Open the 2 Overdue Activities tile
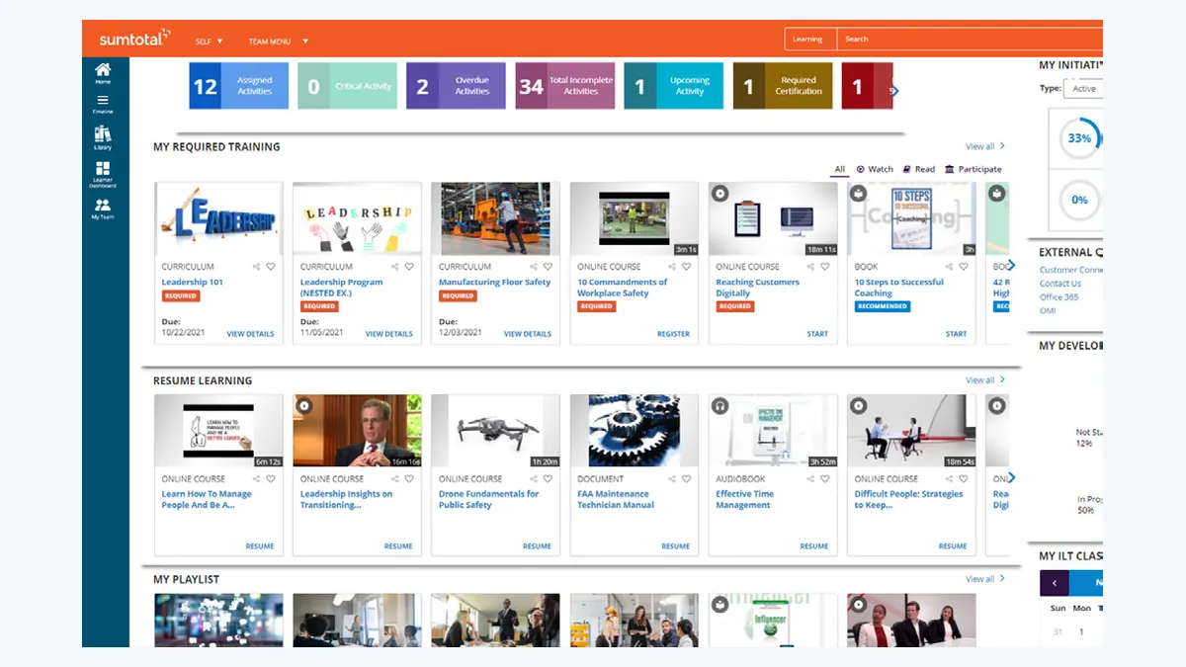The height and width of the screenshot is (667, 1186). click(456, 86)
